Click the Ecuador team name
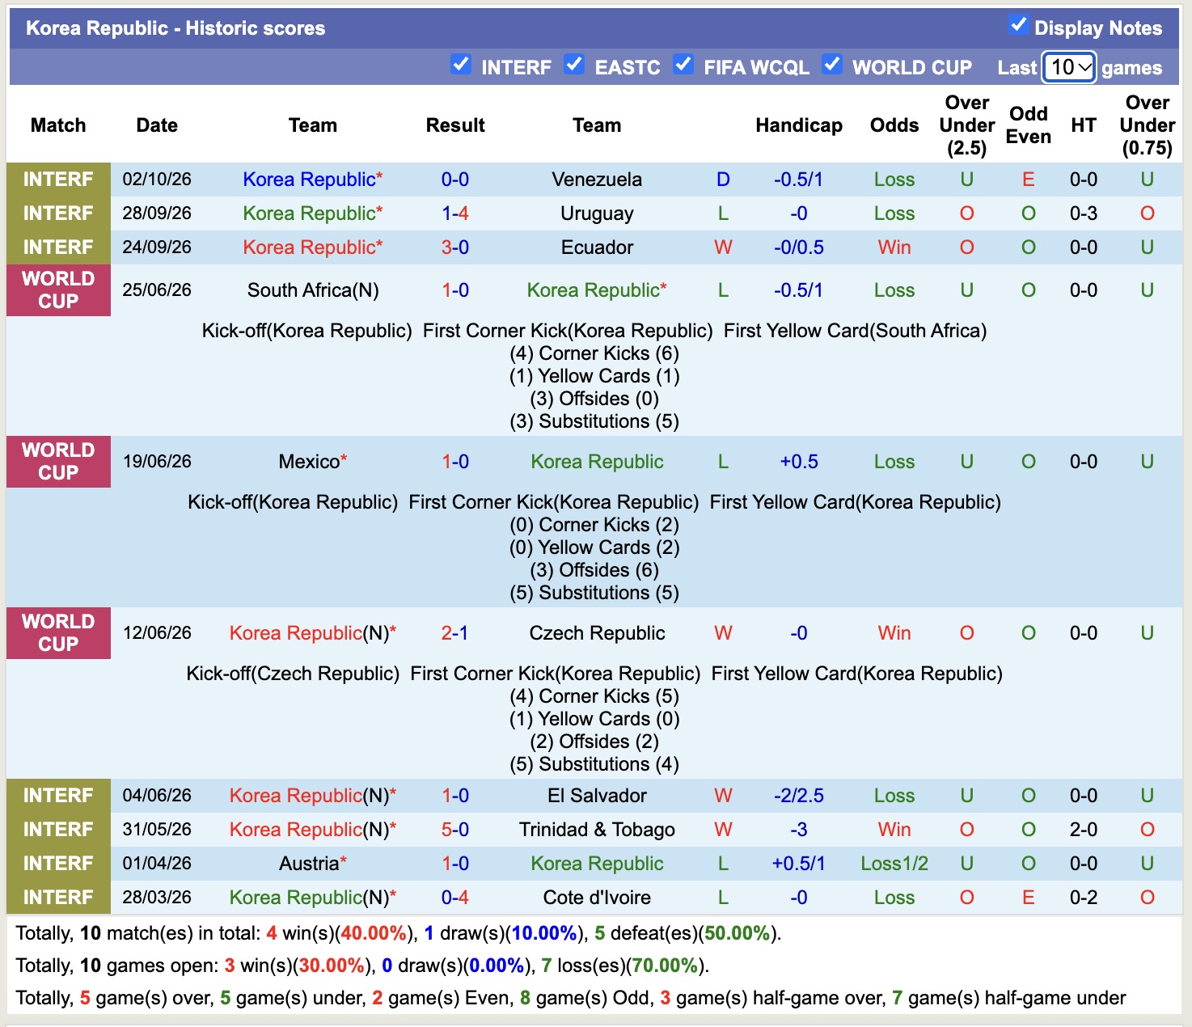This screenshot has width=1192, height=1027. 597,247
